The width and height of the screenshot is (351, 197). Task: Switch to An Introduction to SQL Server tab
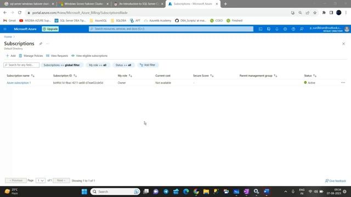(138, 4)
